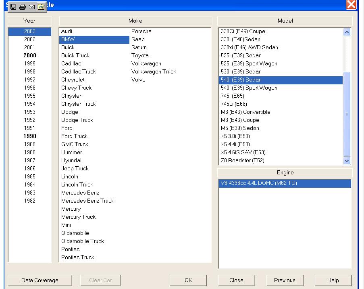364x289 pixels.
Task: Click the Year column header
Action: [x=29, y=21]
